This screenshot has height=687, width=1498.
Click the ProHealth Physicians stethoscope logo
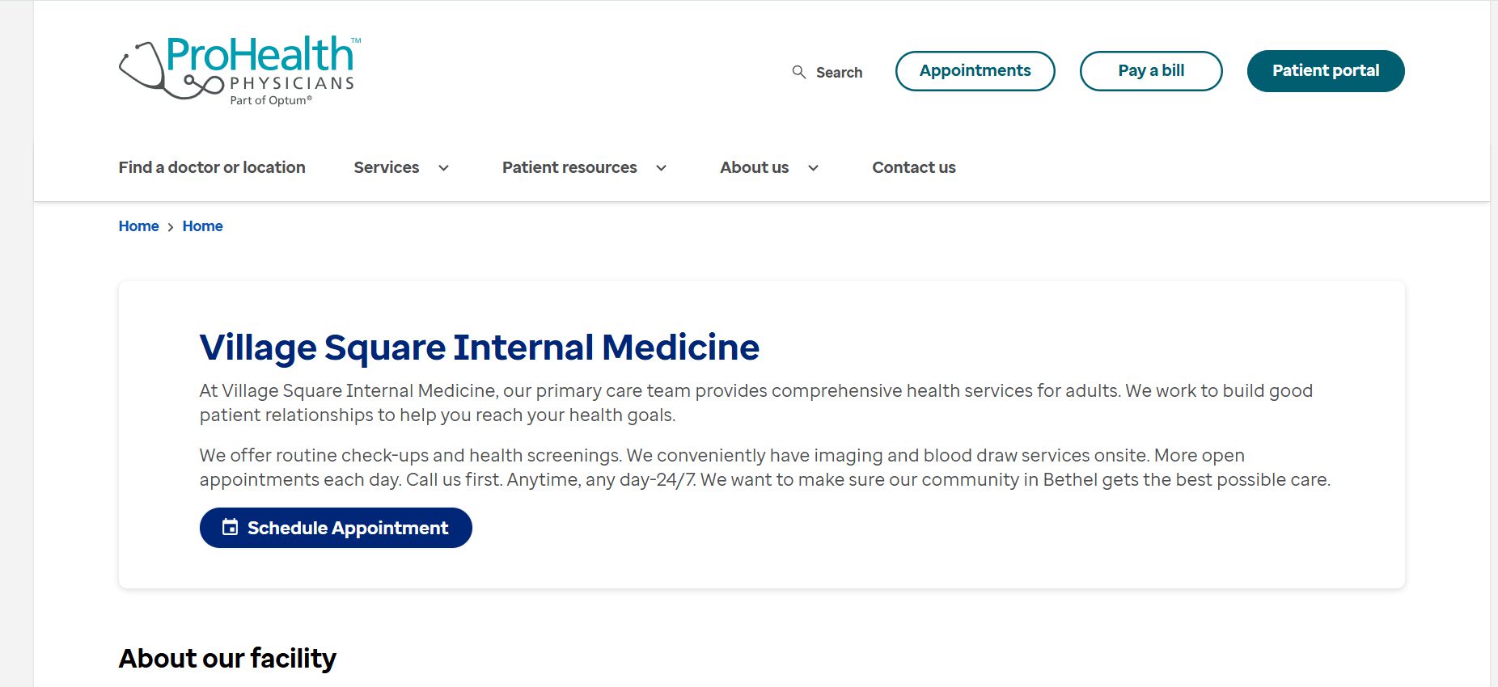(238, 71)
